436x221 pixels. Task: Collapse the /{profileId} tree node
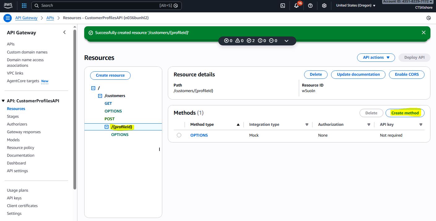click(107, 127)
